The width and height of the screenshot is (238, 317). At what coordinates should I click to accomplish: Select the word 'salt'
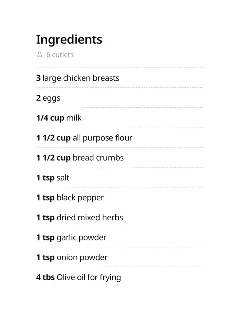click(63, 178)
